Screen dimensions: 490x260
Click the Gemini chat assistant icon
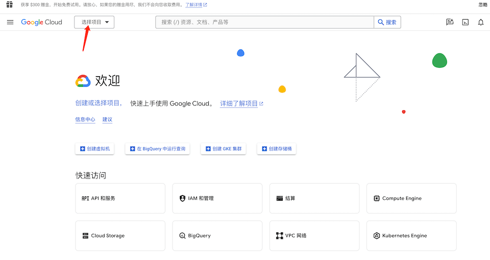[450, 22]
